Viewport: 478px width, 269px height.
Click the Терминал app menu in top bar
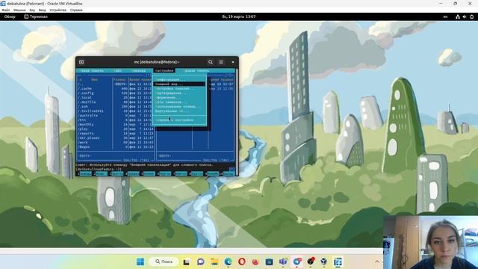(x=36, y=16)
